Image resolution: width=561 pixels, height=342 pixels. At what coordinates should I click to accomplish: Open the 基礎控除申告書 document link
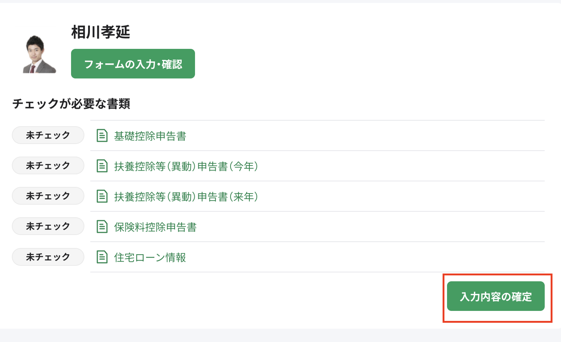[150, 136]
